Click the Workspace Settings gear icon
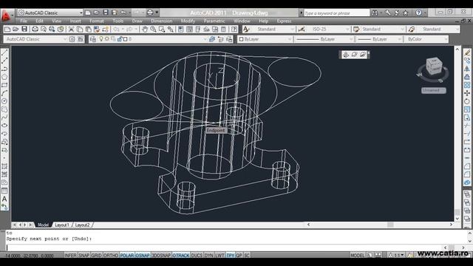 click(72, 39)
